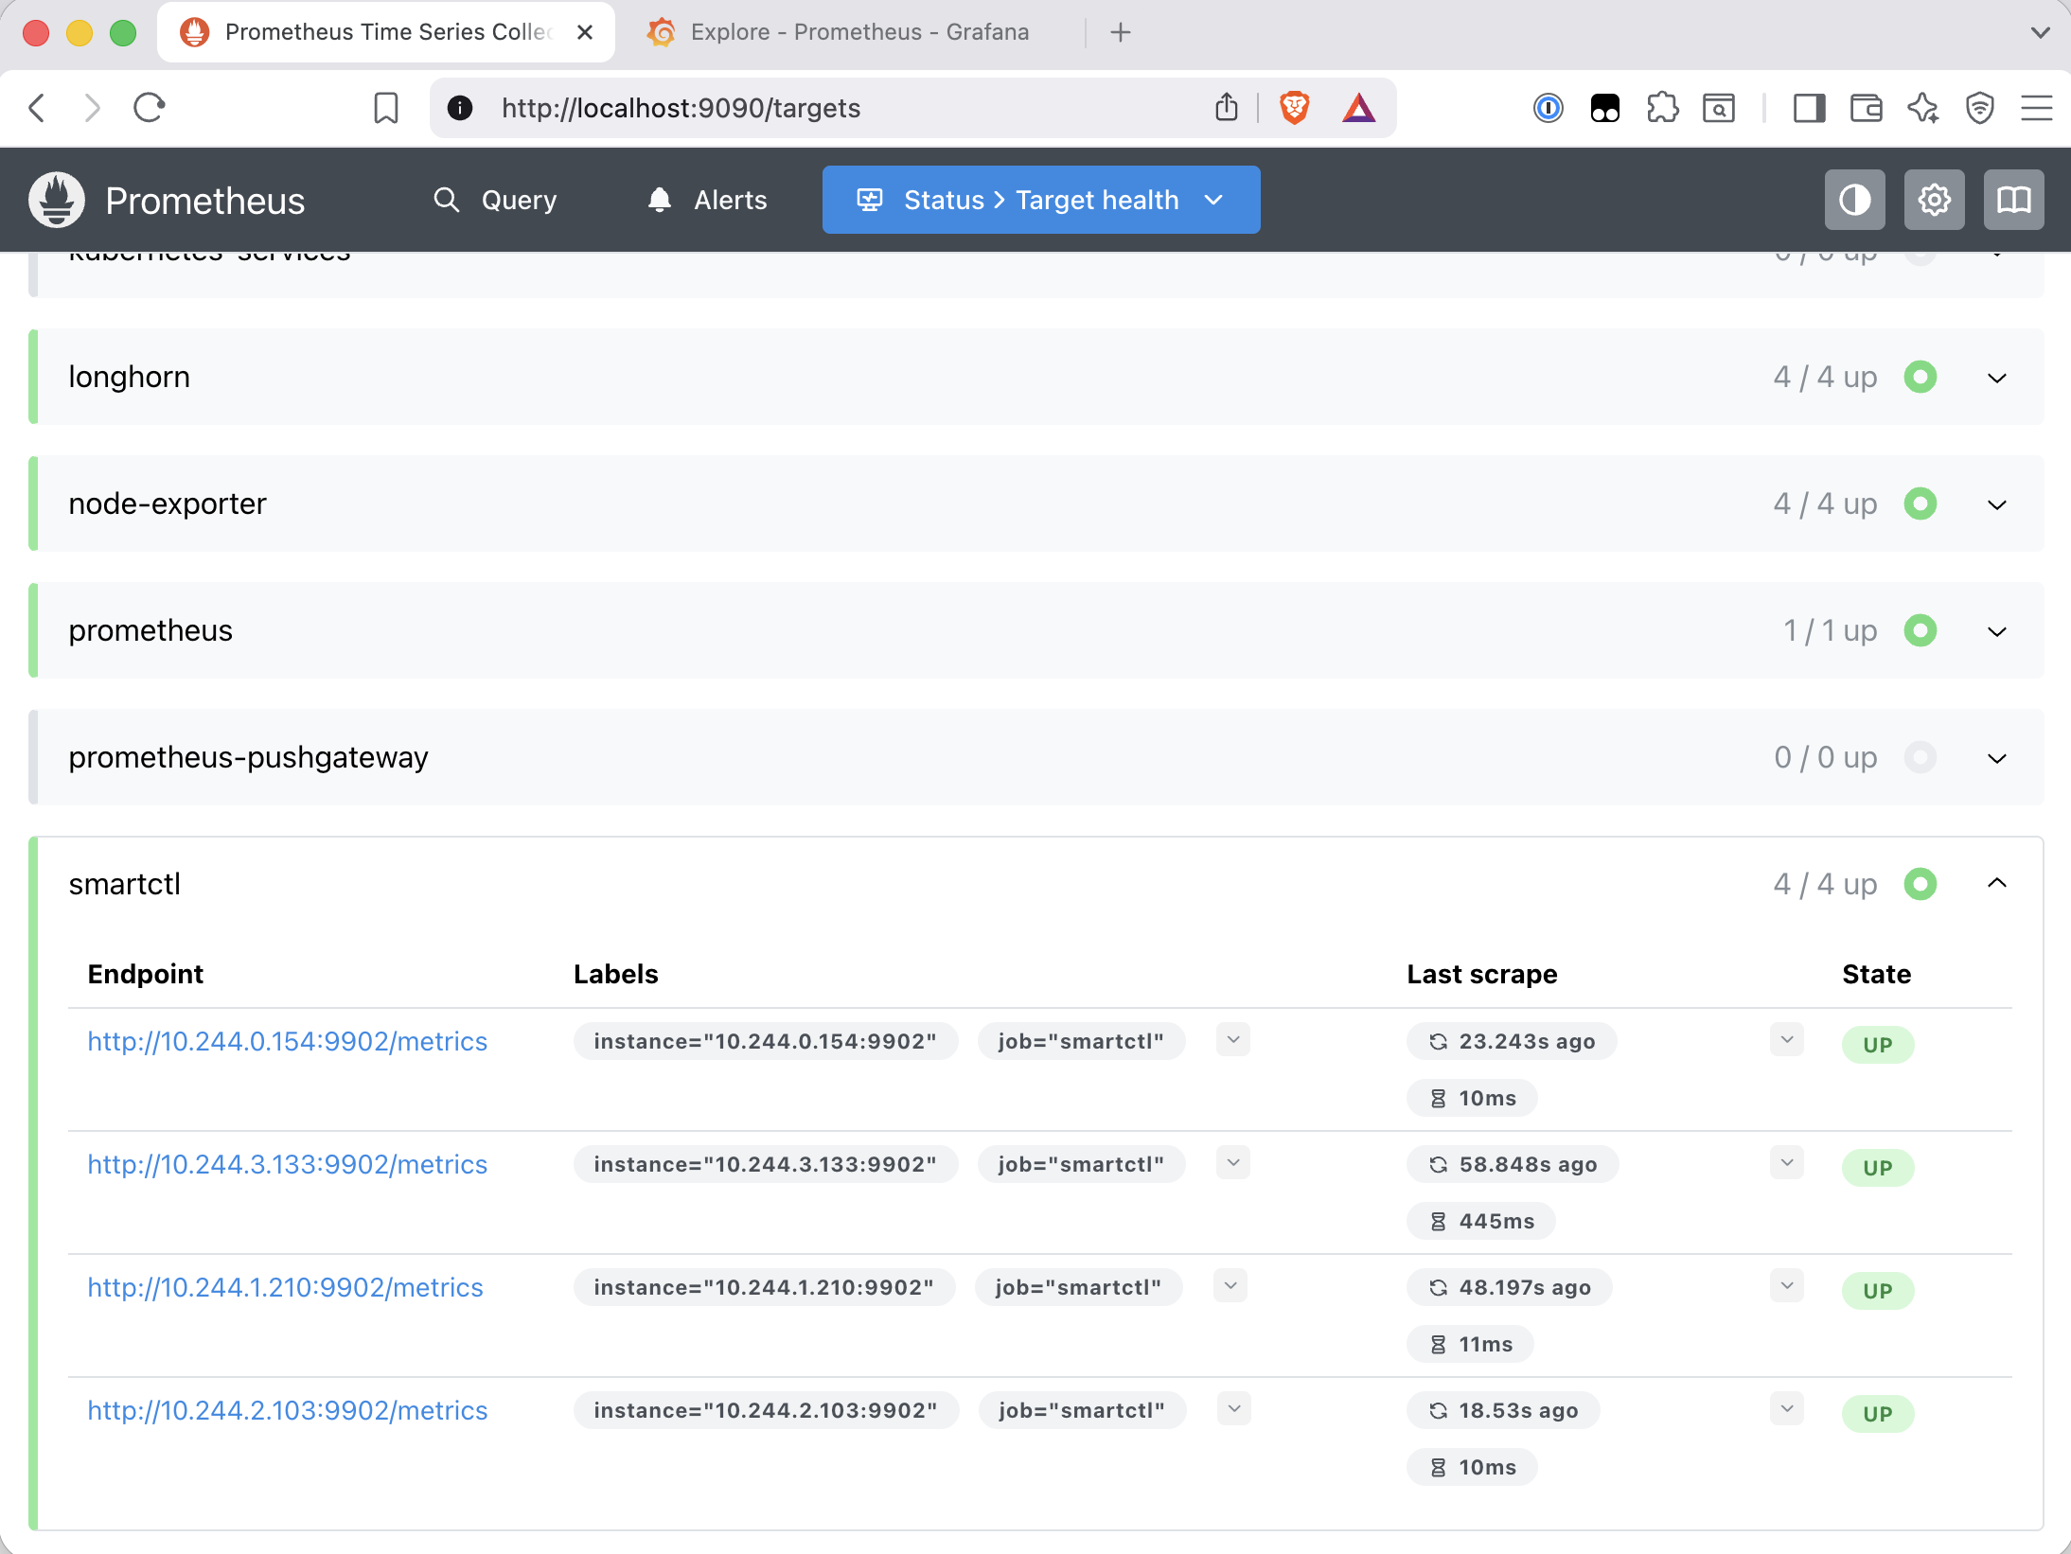Open the http://10.244.1.210:9902/metrics endpoint link
Screen dimensions: 2071x1554
click(x=285, y=1287)
